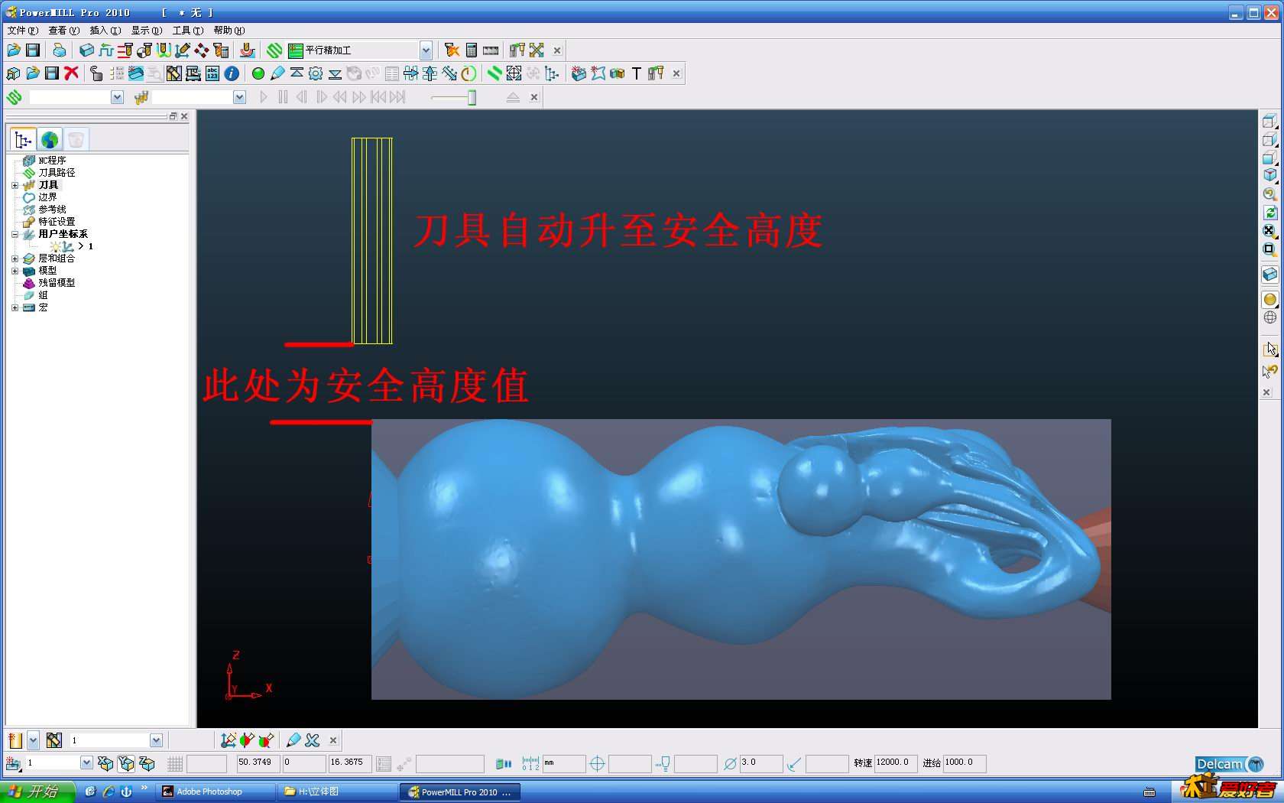Expand the 宏 tree node
This screenshot has height=803, width=1284.
pos(15,307)
